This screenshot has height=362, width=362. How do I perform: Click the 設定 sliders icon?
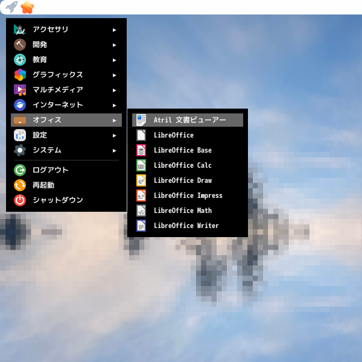click(20, 135)
